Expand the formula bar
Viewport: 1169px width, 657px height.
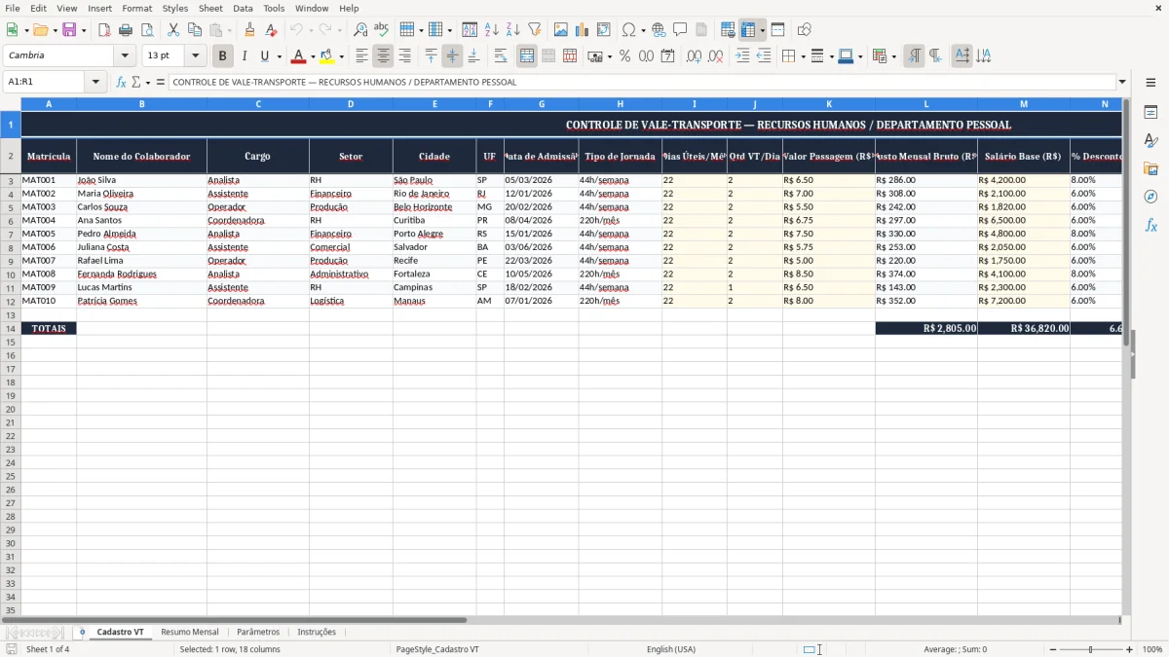click(1122, 83)
